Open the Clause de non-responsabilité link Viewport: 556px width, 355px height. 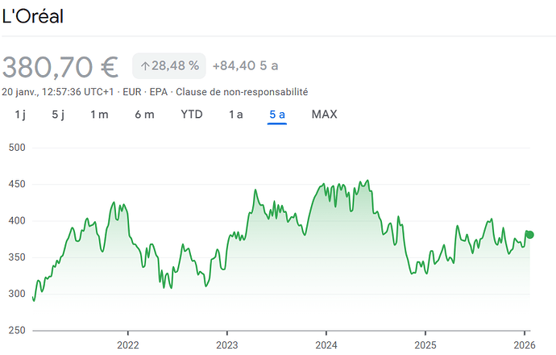(x=242, y=92)
